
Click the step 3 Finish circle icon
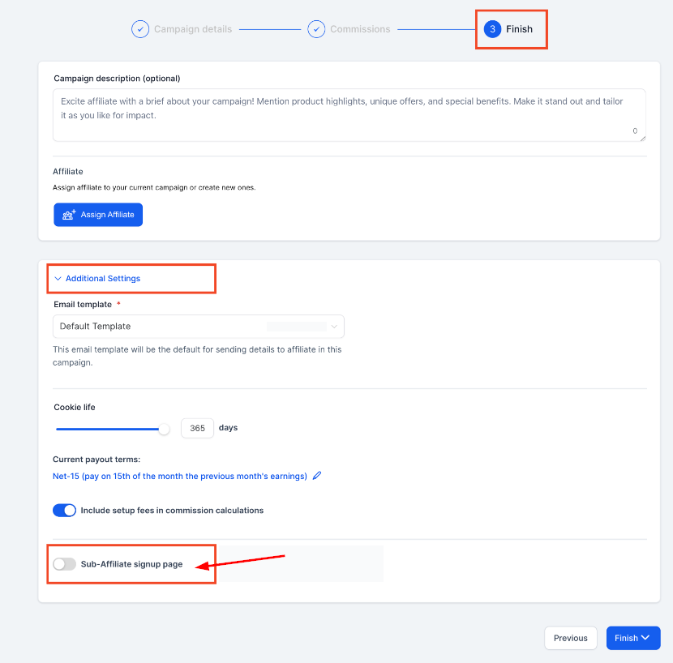pos(492,29)
